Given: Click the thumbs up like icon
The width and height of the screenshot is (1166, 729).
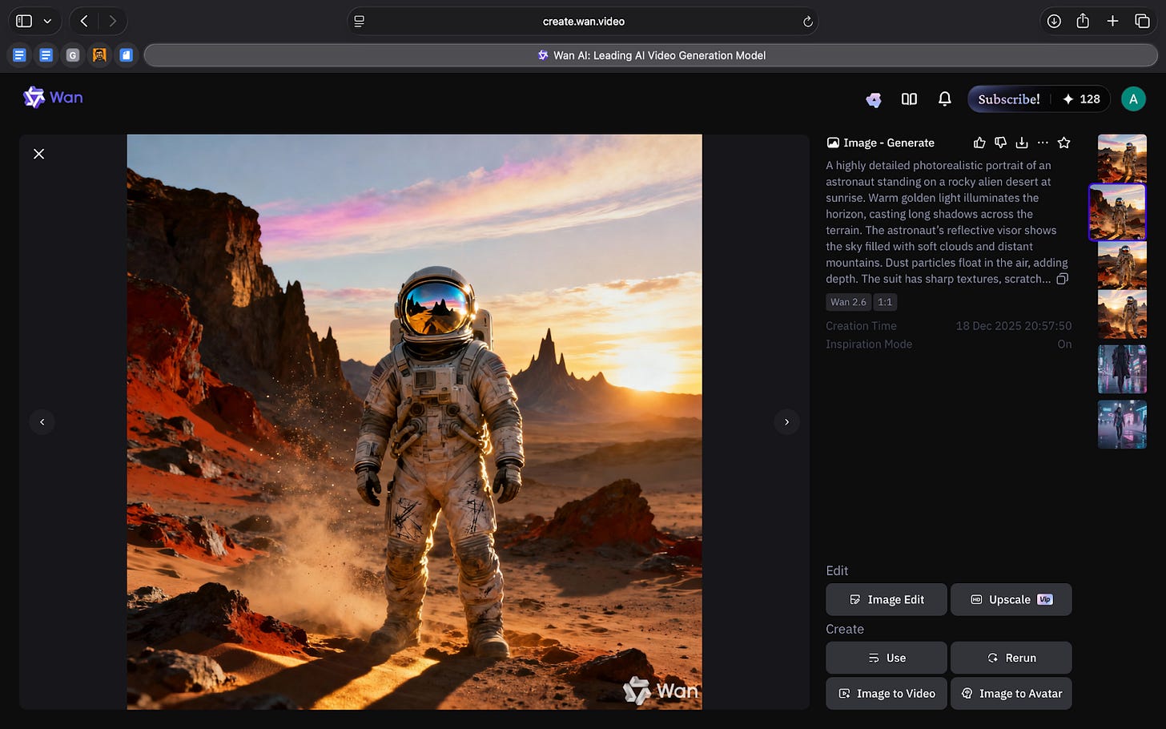Looking at the screenshot, I should (x=979, y=143).
